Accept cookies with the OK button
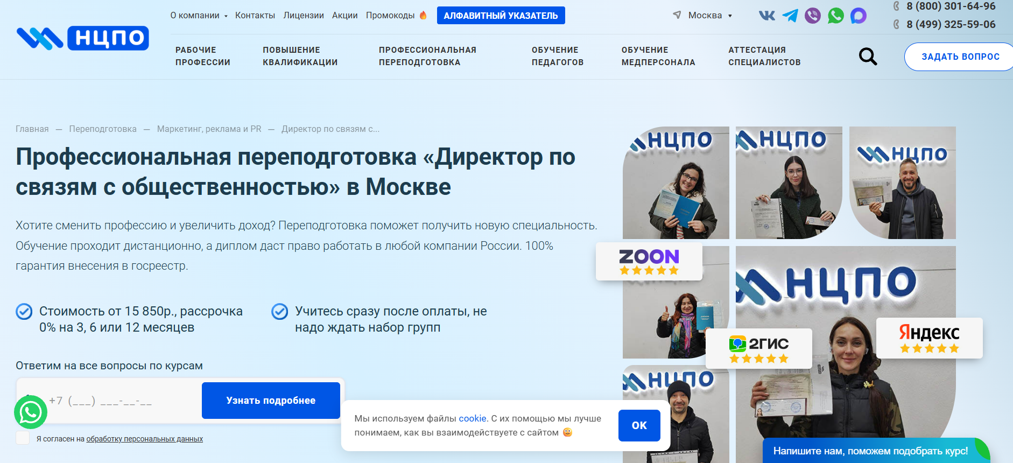 [x=639, y=425]
